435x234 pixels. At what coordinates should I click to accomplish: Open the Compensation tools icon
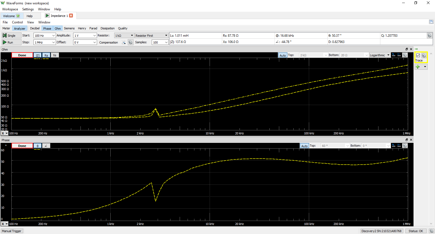pos(124,42)
